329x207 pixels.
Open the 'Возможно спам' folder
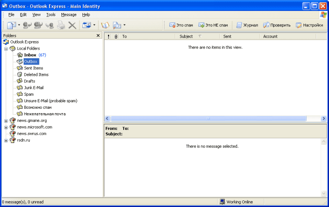click(38, 107)
